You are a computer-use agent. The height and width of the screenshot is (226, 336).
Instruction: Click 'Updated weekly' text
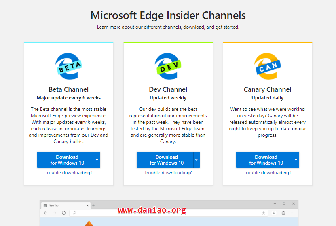click(168, 98)
